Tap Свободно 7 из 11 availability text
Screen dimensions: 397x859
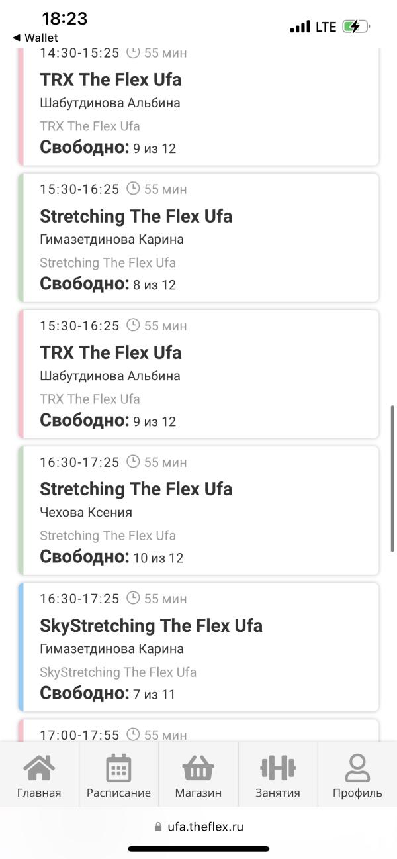click(x=108, y=693)
